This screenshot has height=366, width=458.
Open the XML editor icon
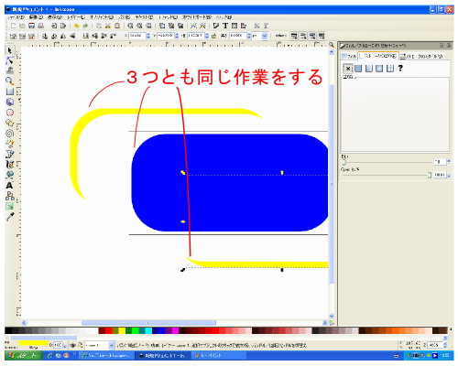click(x=234, y=26)
